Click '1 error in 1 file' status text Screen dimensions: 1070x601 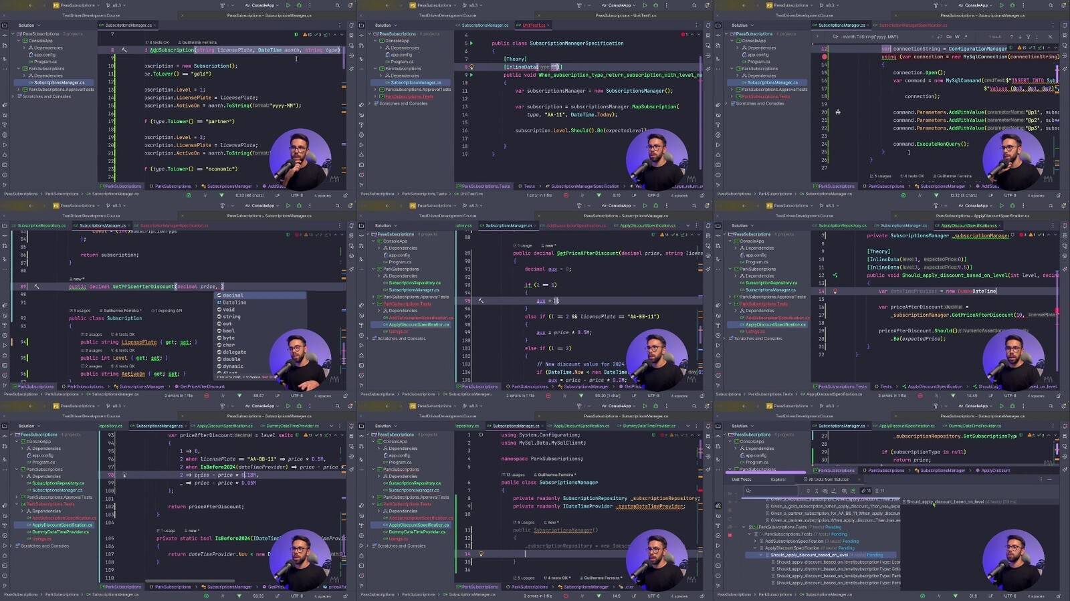pyautogui.click(x=540, y=195)
